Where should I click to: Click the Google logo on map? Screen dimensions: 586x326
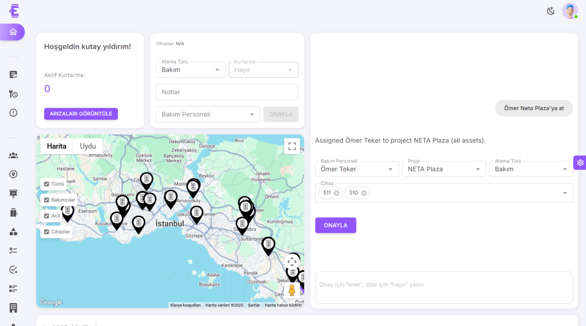(51, 302)
